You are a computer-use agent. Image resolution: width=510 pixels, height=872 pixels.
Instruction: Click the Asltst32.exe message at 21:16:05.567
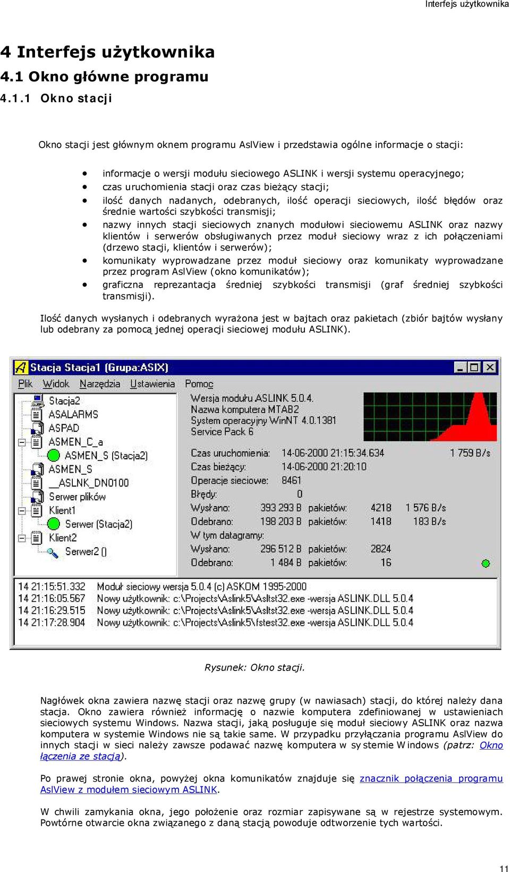pos(255,598)
